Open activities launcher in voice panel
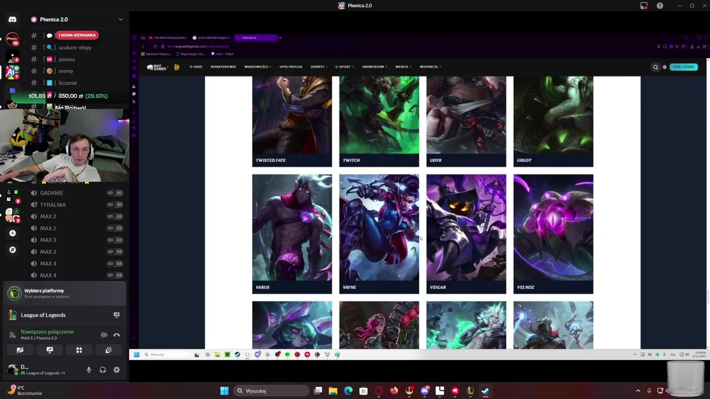The image size is (710, 399). tap(79, 350)
